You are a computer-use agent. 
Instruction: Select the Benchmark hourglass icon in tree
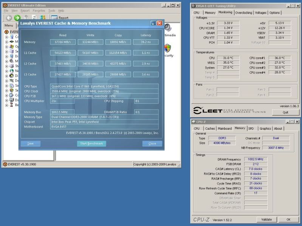coord(12,105)
